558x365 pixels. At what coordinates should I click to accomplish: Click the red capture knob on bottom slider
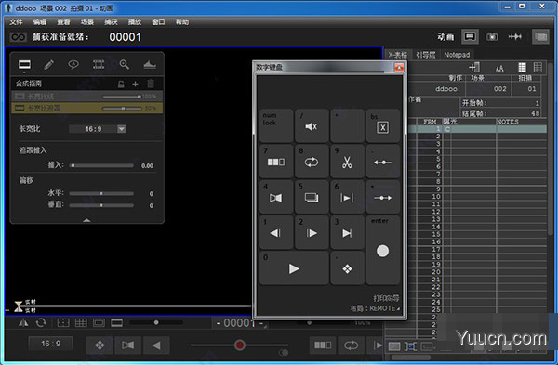pos(240,345)
